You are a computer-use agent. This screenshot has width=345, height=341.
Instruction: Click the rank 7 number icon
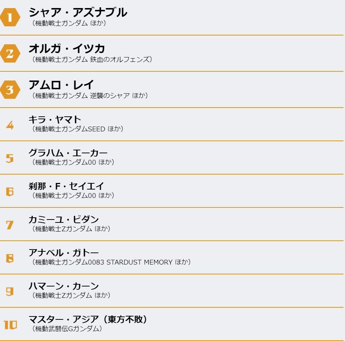(10, 225)
